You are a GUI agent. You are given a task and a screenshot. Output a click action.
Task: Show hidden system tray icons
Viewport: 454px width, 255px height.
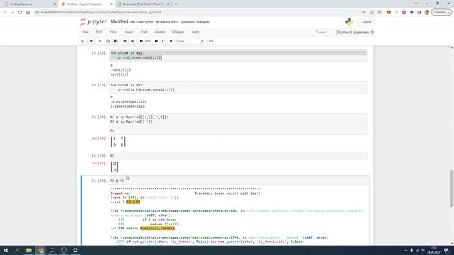(406, 250)
